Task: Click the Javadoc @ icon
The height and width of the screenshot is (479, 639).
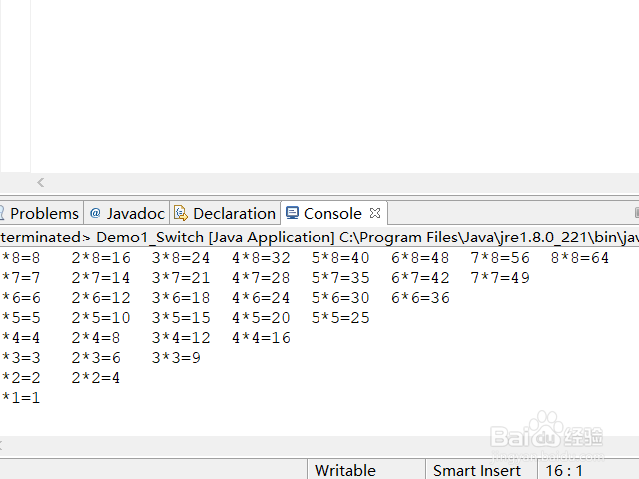Action: pyautogui.click(x=95, y=213)
